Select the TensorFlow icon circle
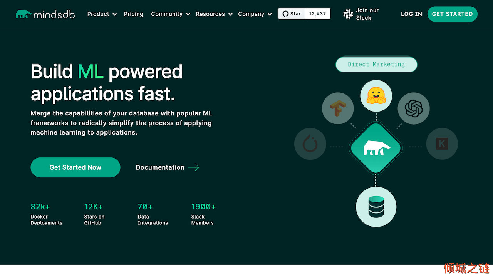 [x=338, y=108]
